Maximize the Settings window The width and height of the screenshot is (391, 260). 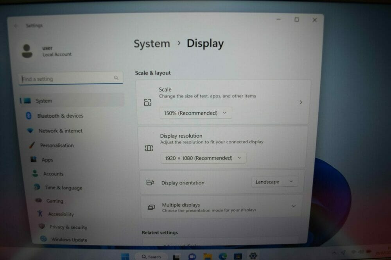(x=296, y=19)
